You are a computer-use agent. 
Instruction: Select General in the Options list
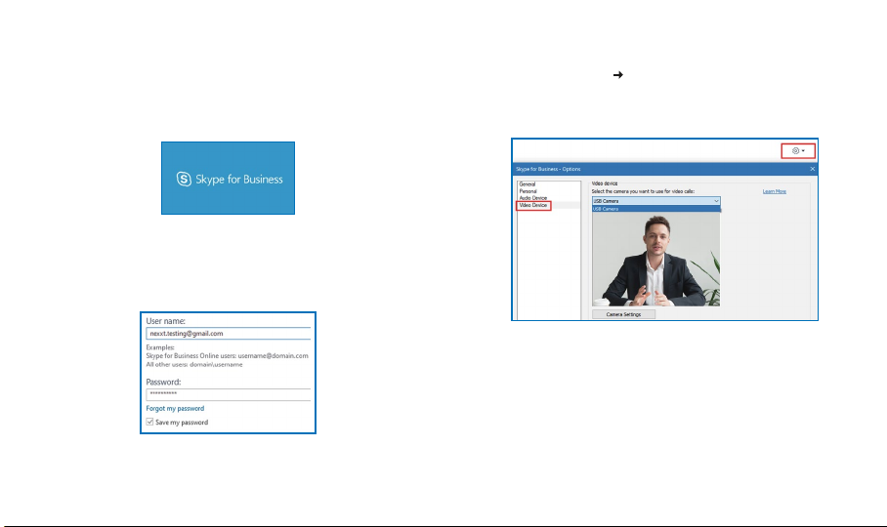[x=528, y=184]
